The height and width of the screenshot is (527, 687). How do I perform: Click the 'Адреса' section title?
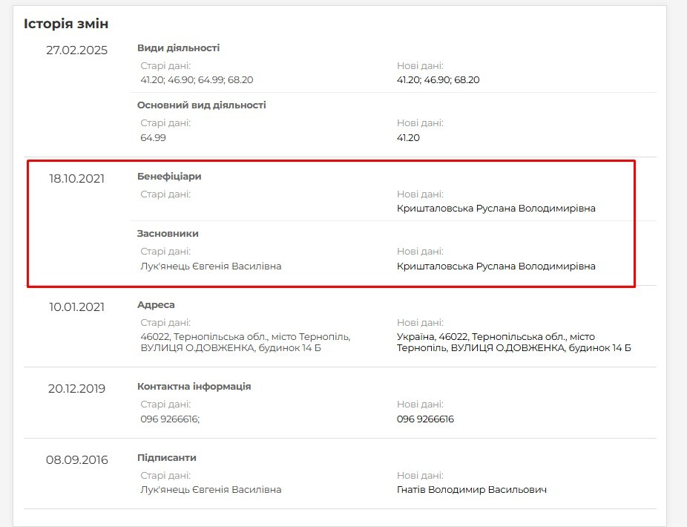(x=156, y=305)
